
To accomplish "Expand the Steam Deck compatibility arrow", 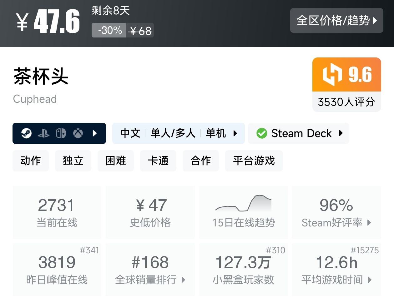I will click(341, 133).
